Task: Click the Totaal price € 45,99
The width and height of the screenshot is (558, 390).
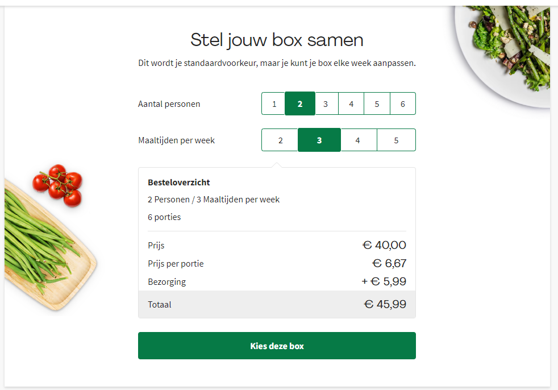Action: click(385, 304)
